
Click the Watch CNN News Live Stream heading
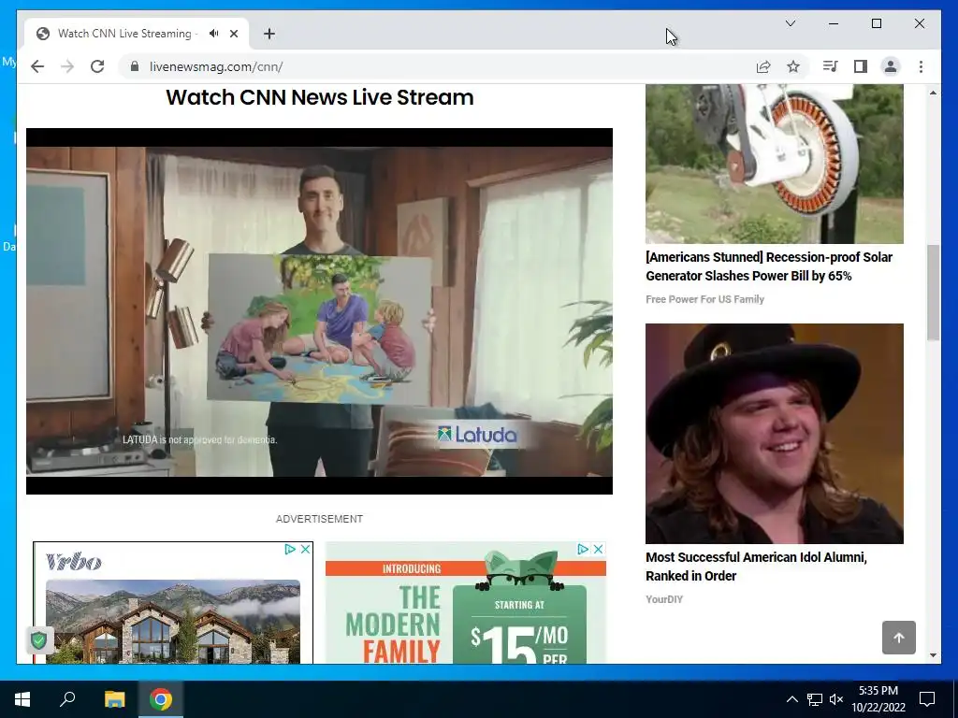coord(320,97)
